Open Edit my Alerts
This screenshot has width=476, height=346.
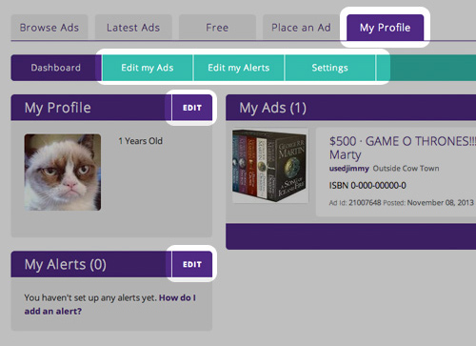coord(239,68)
